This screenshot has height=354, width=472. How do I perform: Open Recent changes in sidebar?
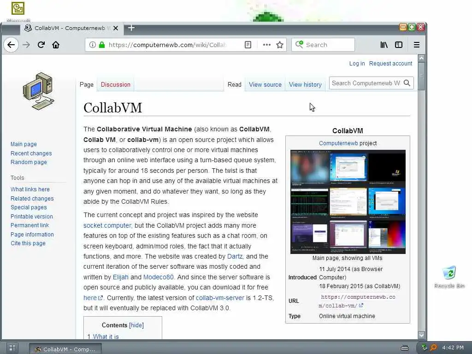pyautogui.click(x=31, y=153)
